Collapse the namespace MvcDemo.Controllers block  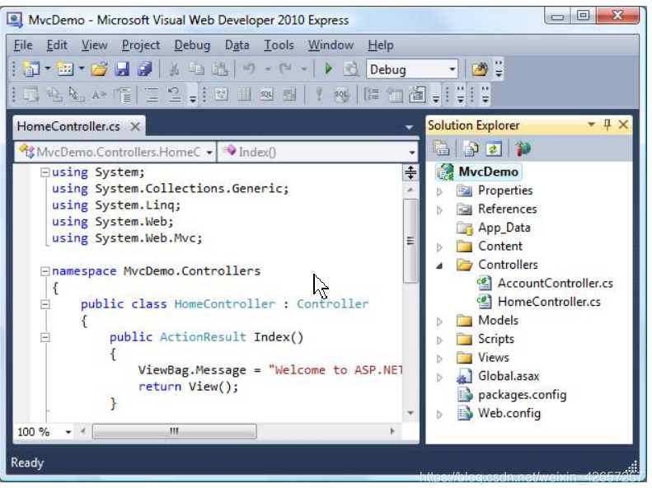point(45,271)
